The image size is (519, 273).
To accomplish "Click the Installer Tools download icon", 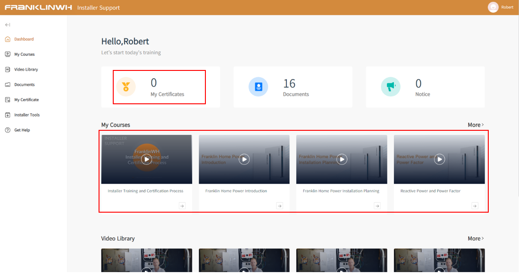I will click(8, 115).
